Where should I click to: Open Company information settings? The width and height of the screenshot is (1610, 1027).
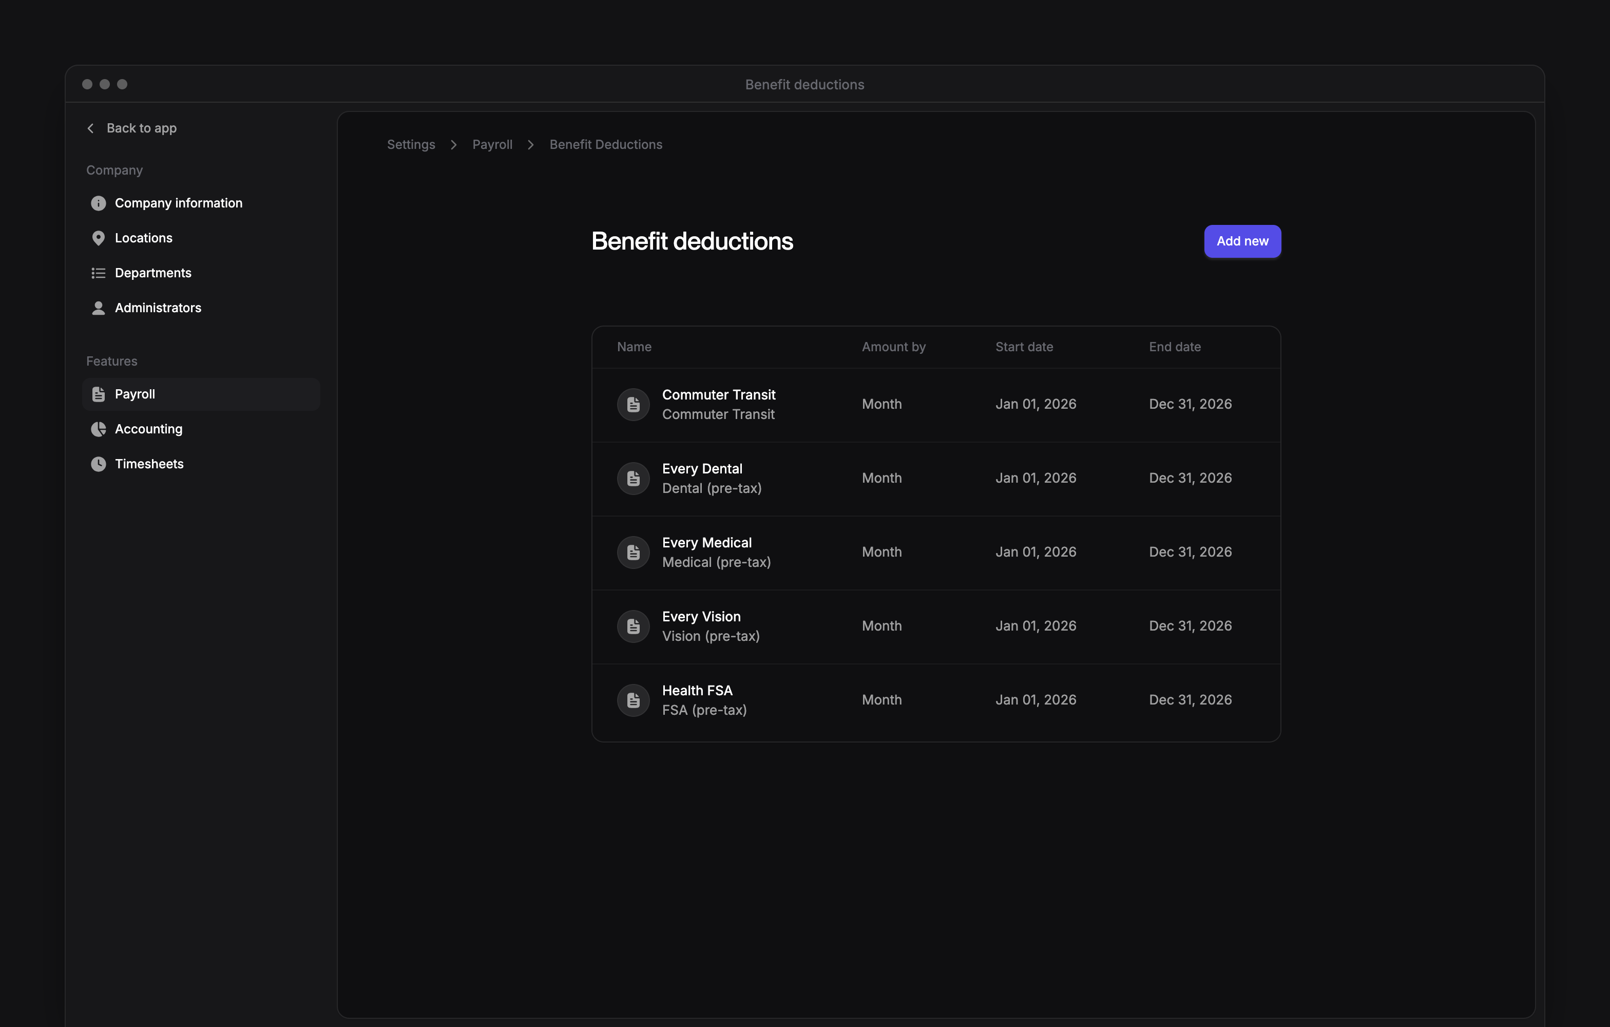point(201,203)
